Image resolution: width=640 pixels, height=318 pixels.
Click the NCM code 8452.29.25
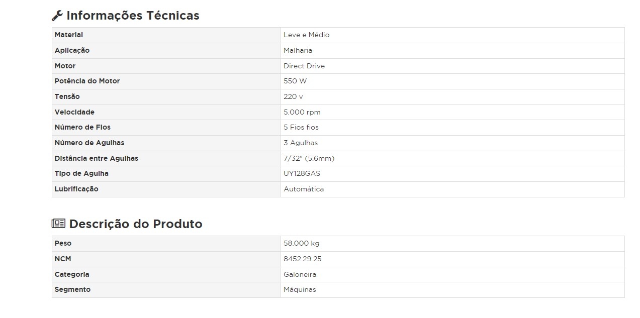(x=302, y=259)
